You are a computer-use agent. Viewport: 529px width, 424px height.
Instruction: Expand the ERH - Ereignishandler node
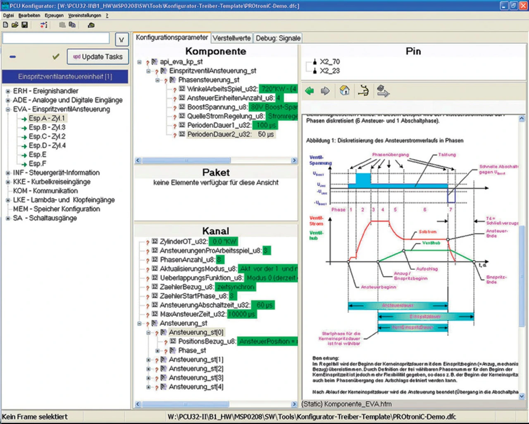point(8,91)
